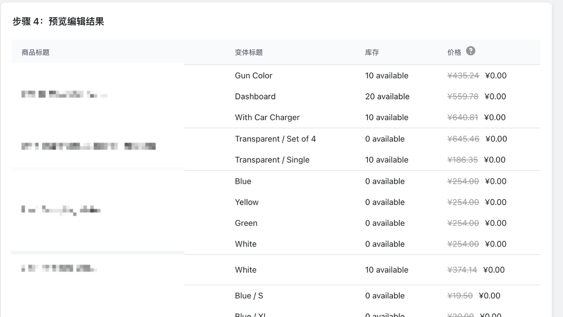Click the White variant with ¥374.14 price
This screenshot has width=563, height=317.
[246, 270]
